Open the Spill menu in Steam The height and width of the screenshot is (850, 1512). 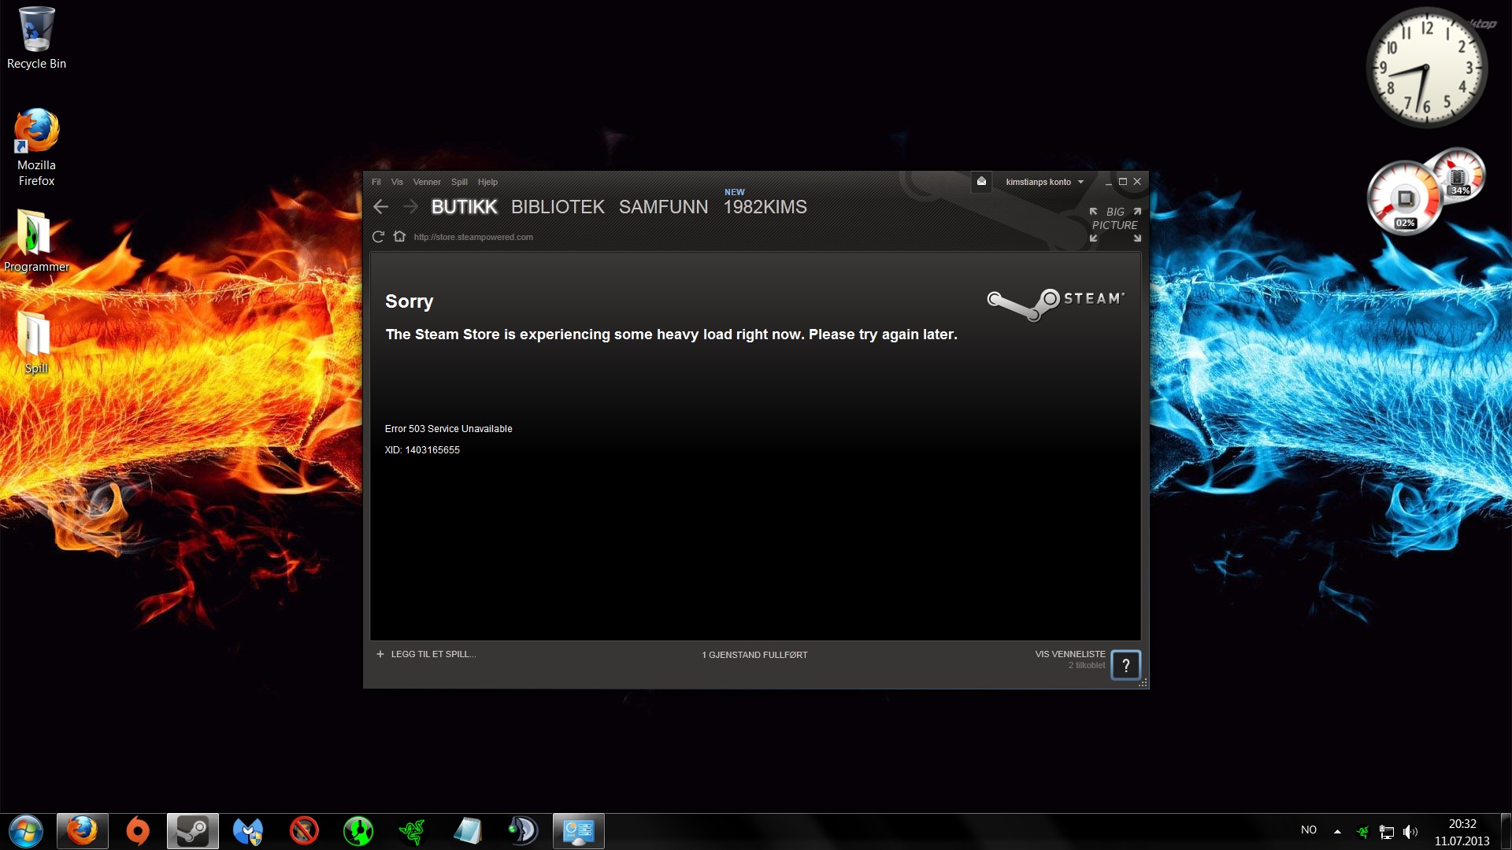point(459,182)
